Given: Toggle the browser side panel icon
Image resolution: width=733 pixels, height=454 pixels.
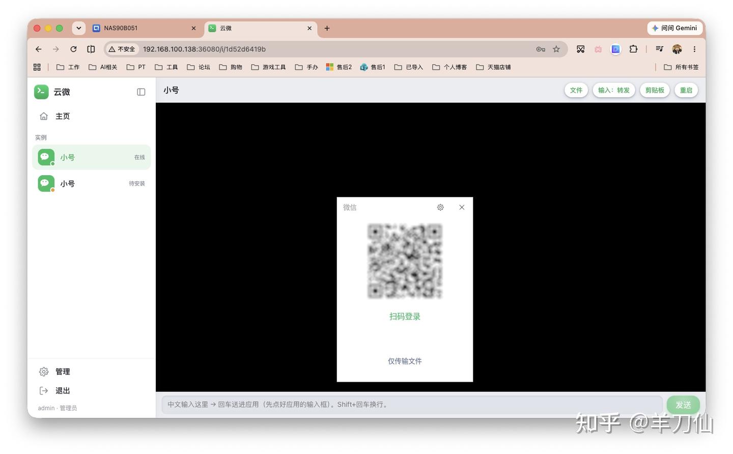Looking at the screenshot, I should (x=91, y=49).
